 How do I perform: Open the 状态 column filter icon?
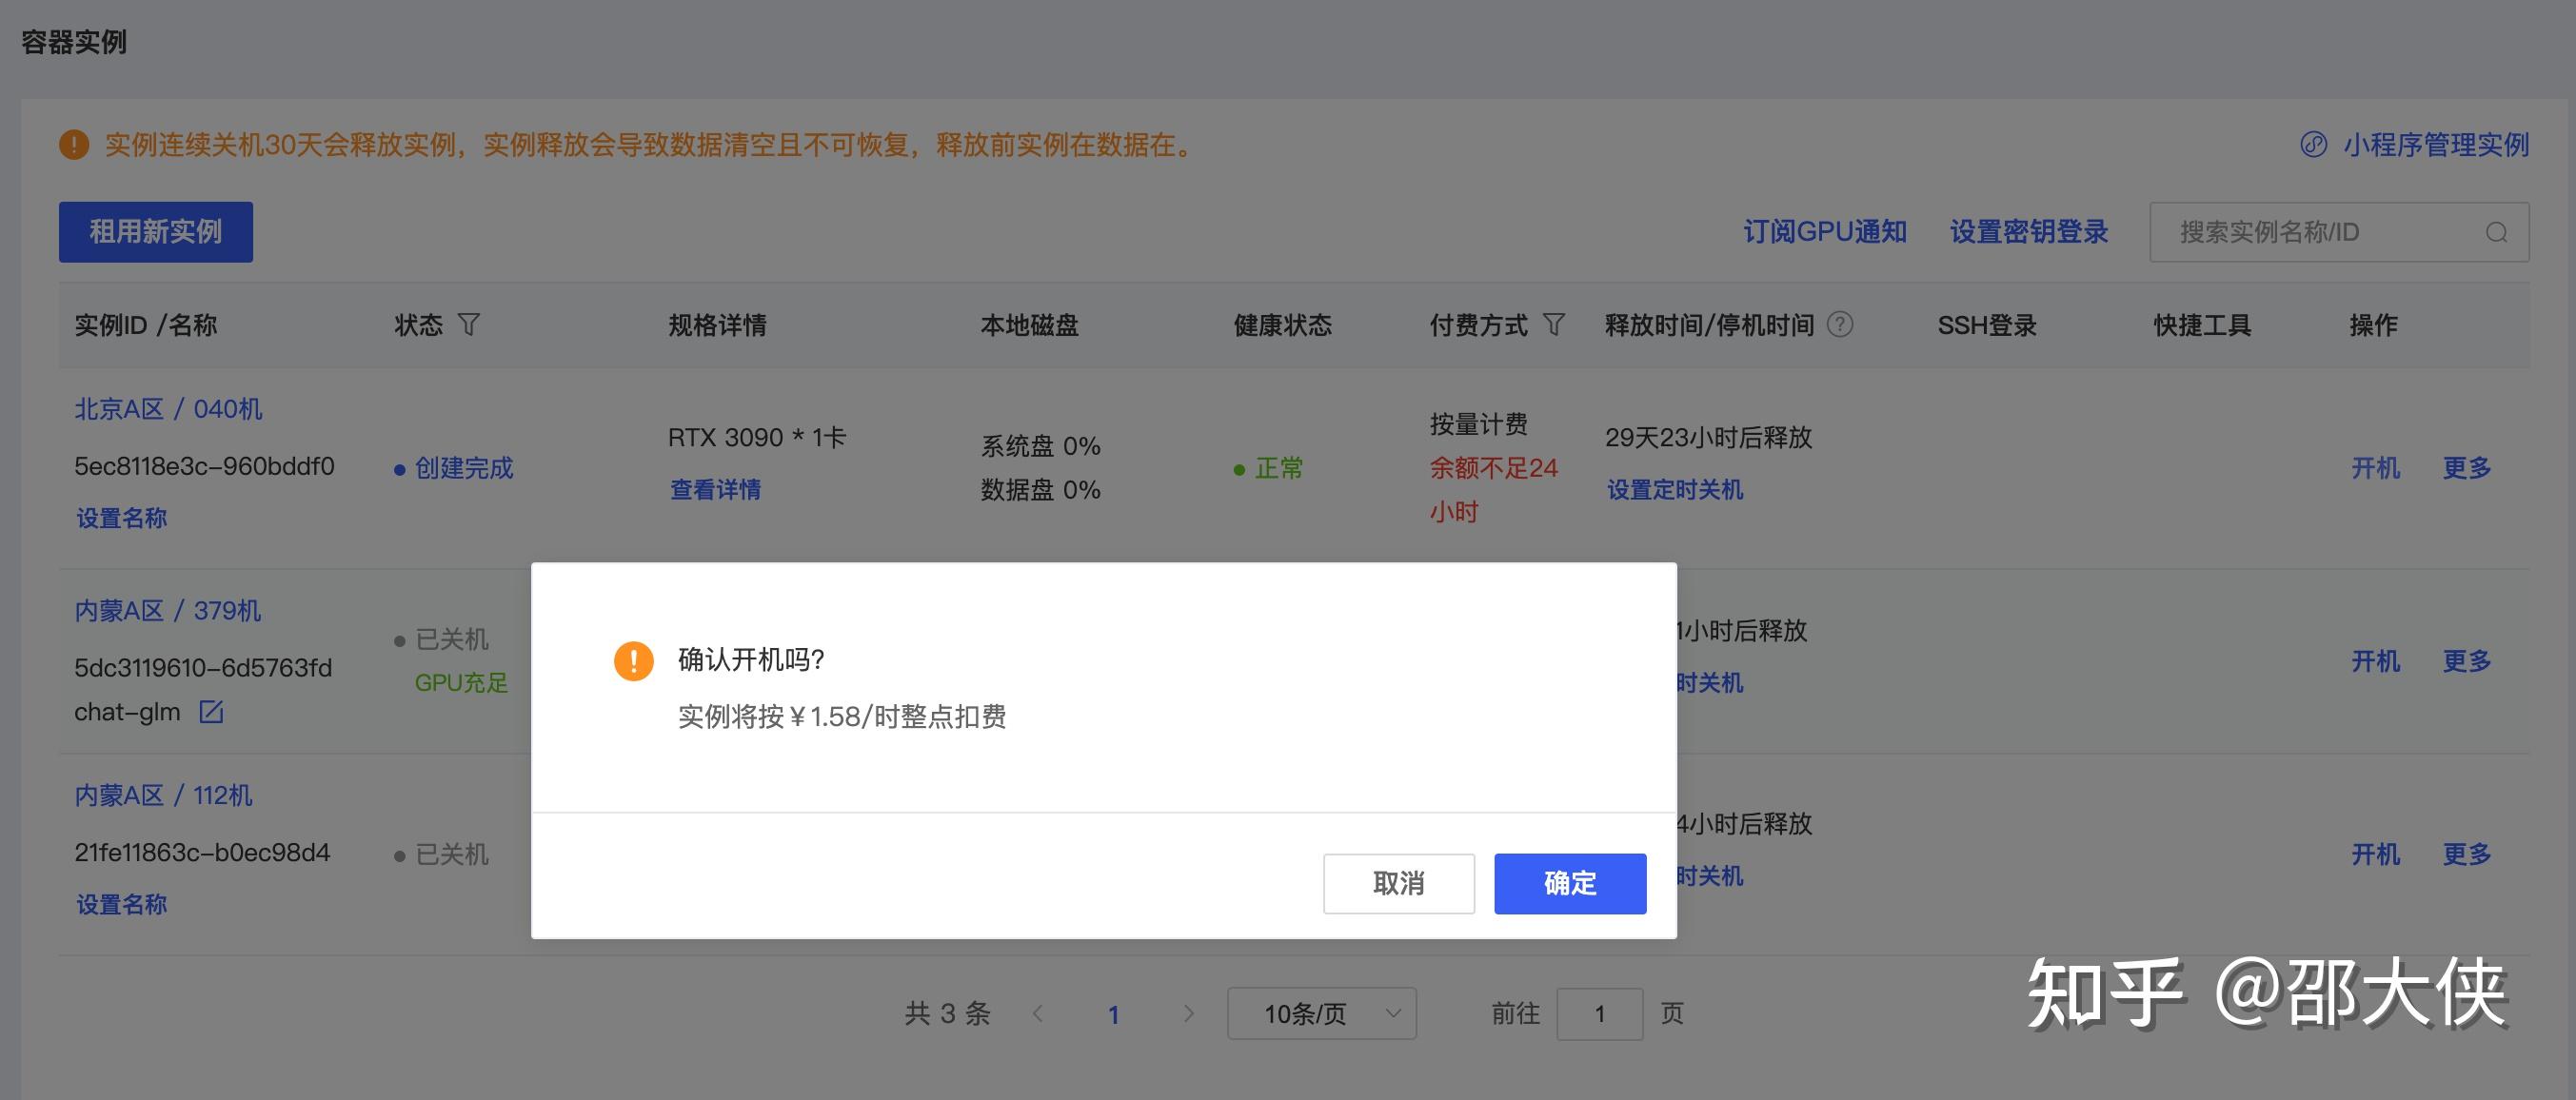pos(469,324)
